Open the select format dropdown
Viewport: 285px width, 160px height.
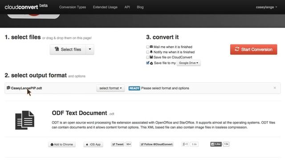point(110,88)
